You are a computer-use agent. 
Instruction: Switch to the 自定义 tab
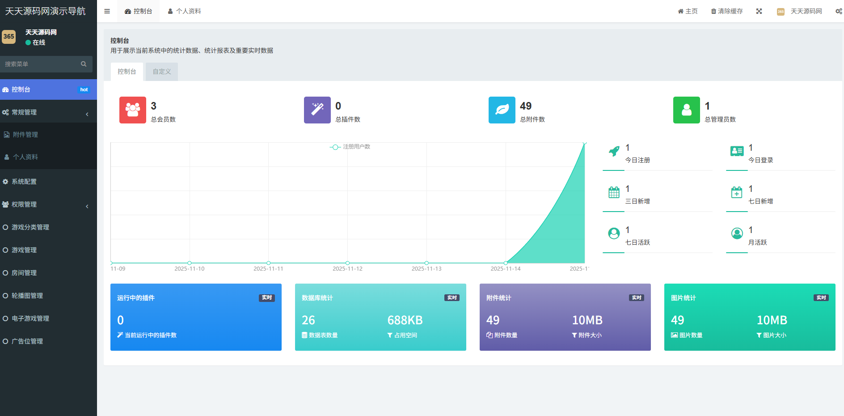[x=162, y=72]
